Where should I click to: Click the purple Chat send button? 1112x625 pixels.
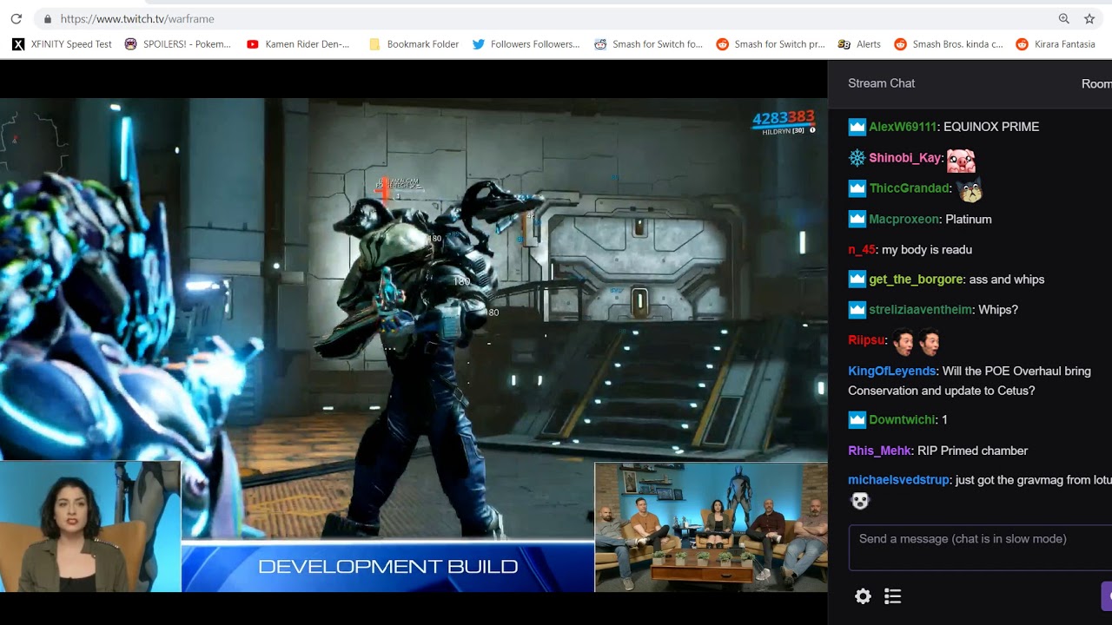coord(1107,596)
